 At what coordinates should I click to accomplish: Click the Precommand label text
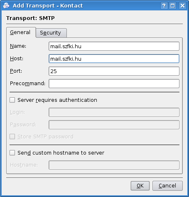pyautogui.click(x=27, y=84)
